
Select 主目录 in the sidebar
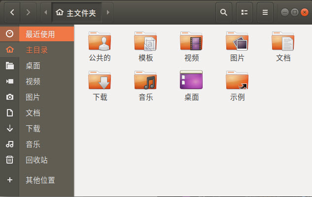pos(37,50)
